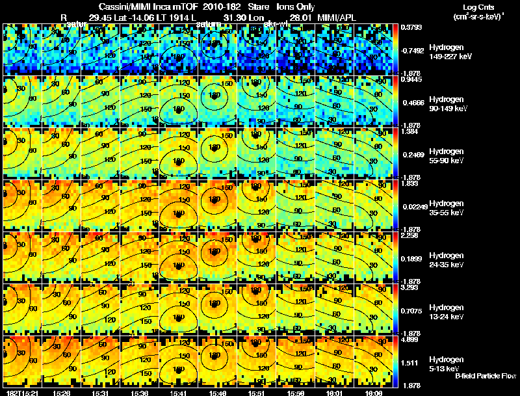Open the 35-55 keV panel at 15:36
The height and width of the screenshot is (396, 520).
click(140, 205)
